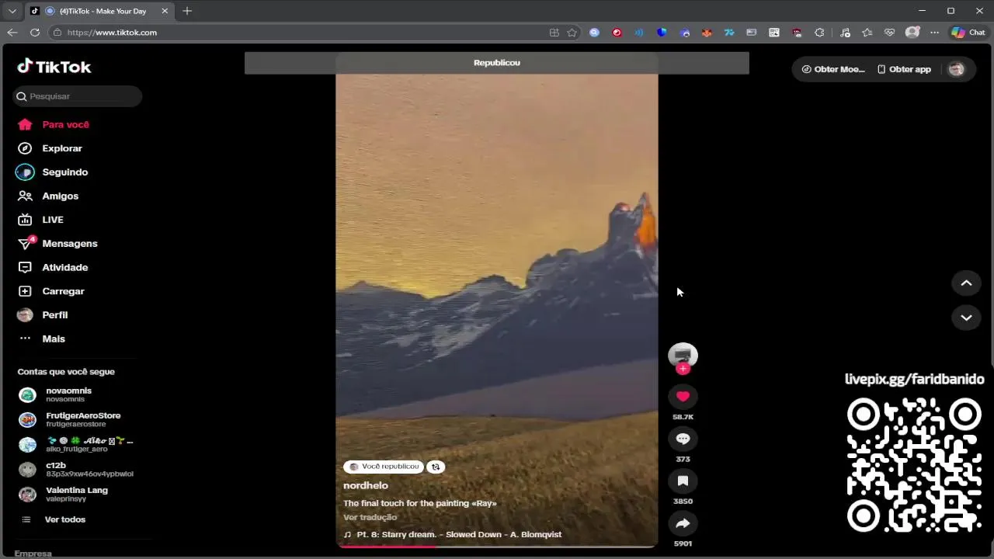Click the browser back arrow
The width and height of the screenshot is (994, 559).
(12, 33)
